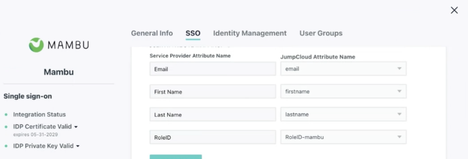Click the green dot beside Integration Status
Viewport: 468px width, 159px height.
pos(6,115)
